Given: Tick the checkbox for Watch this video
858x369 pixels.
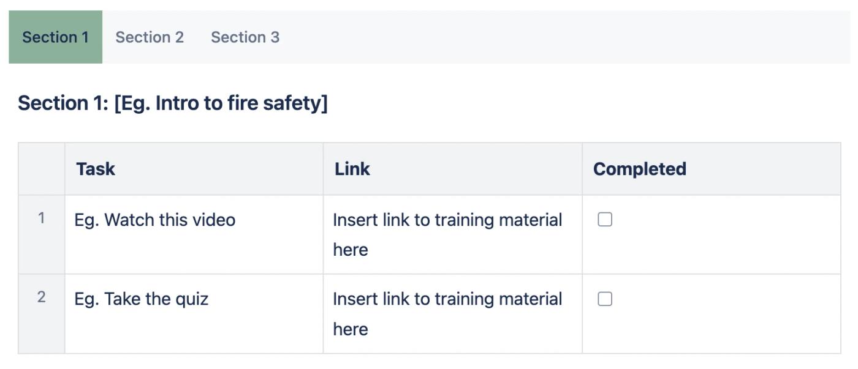Looking at the screenshot, I should 605,220.
